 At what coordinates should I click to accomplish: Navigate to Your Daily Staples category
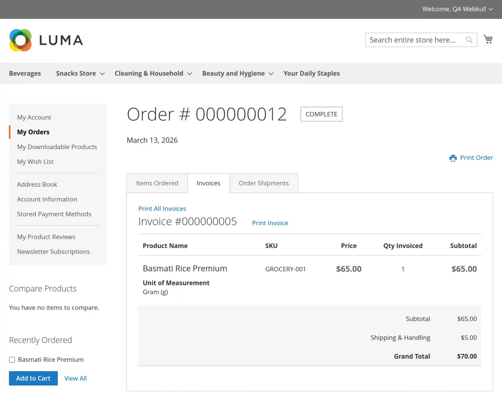point(312,73)
